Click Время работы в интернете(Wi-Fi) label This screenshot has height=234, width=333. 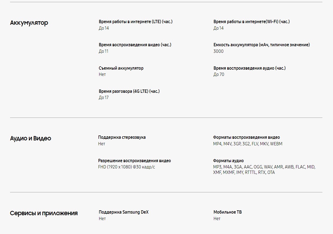251,21
